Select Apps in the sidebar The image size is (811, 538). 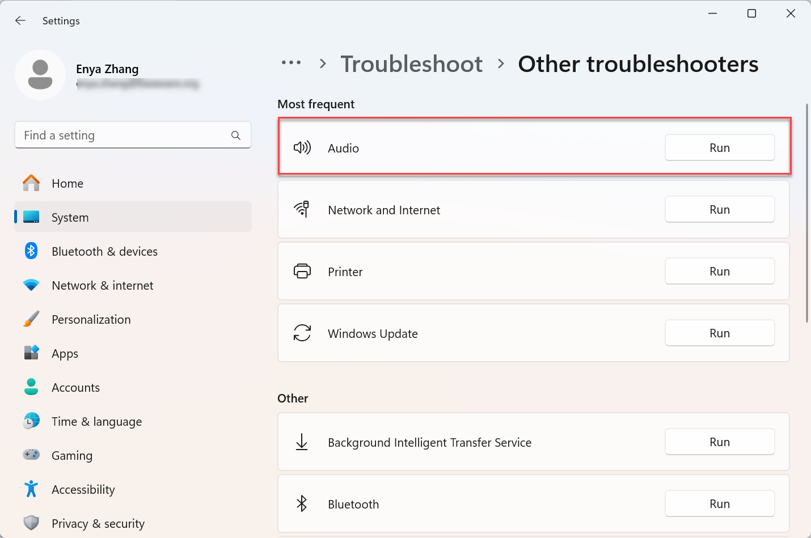coord(65,354)
